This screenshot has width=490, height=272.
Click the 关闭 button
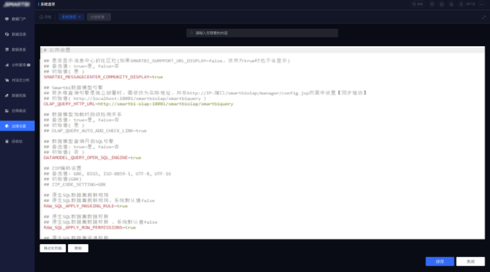coord(470,261)
